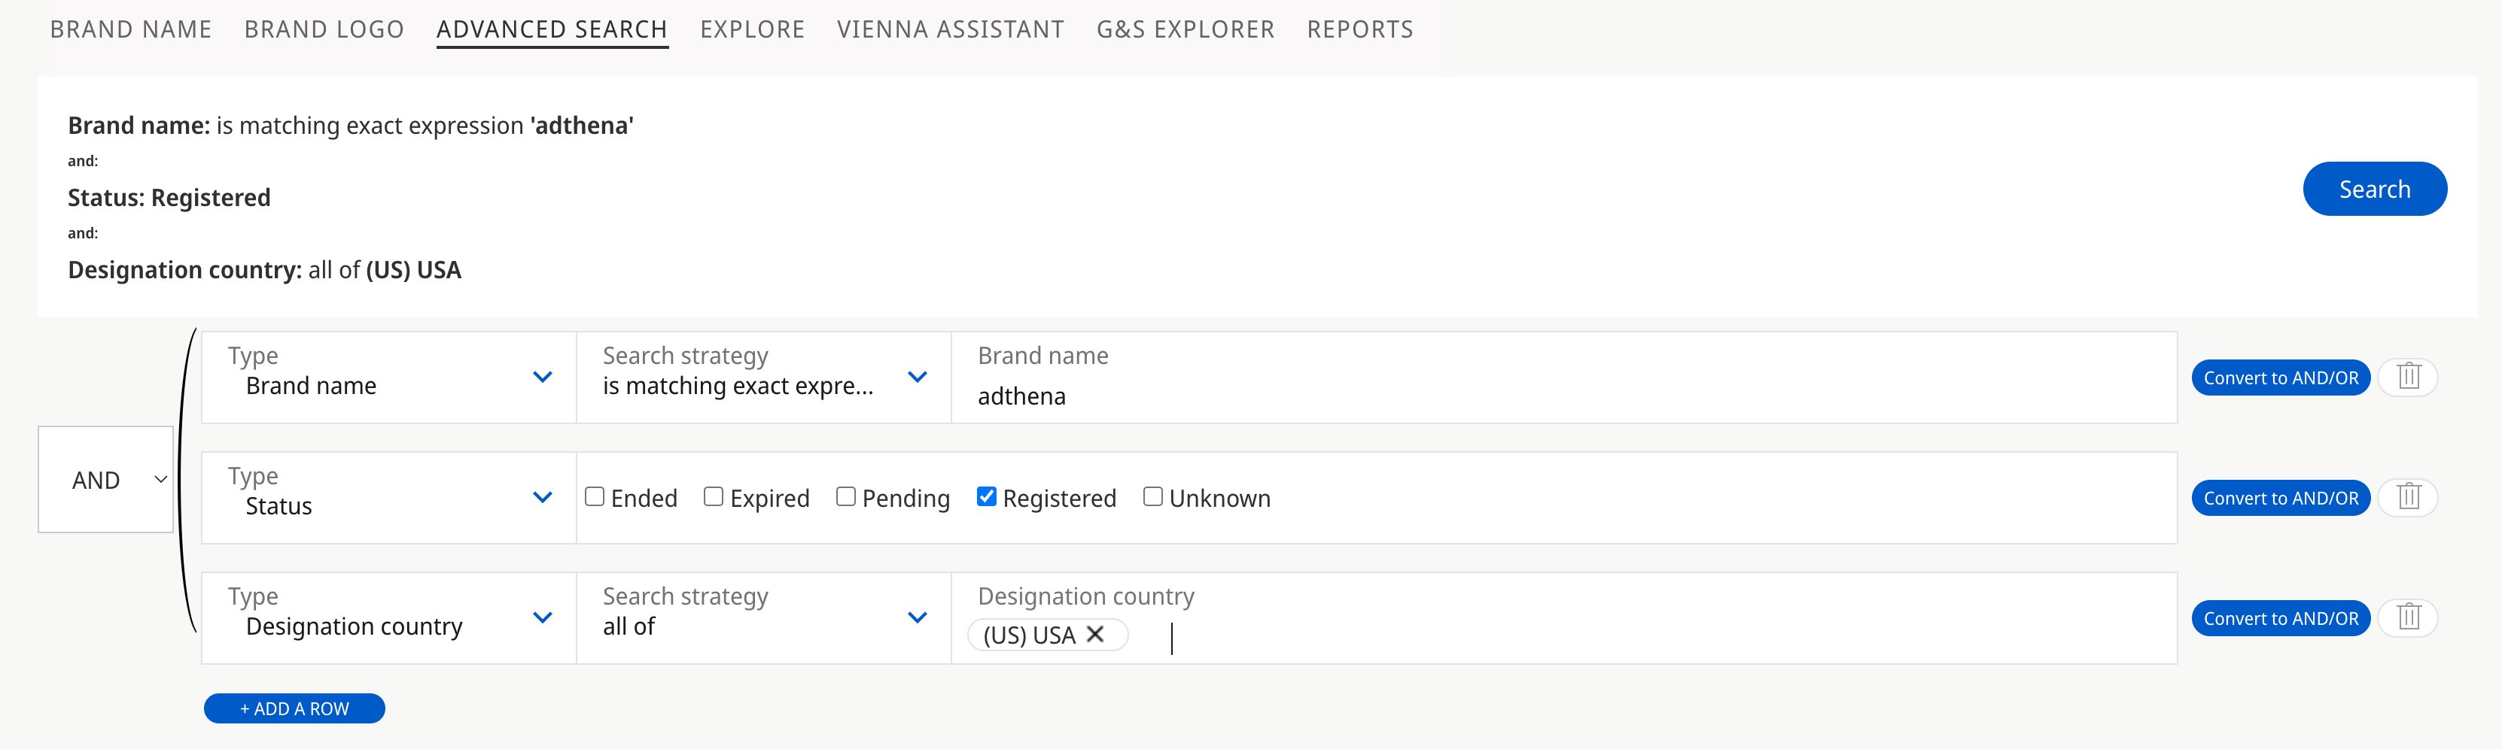Open the AND operator dropdown

point(106,479)
